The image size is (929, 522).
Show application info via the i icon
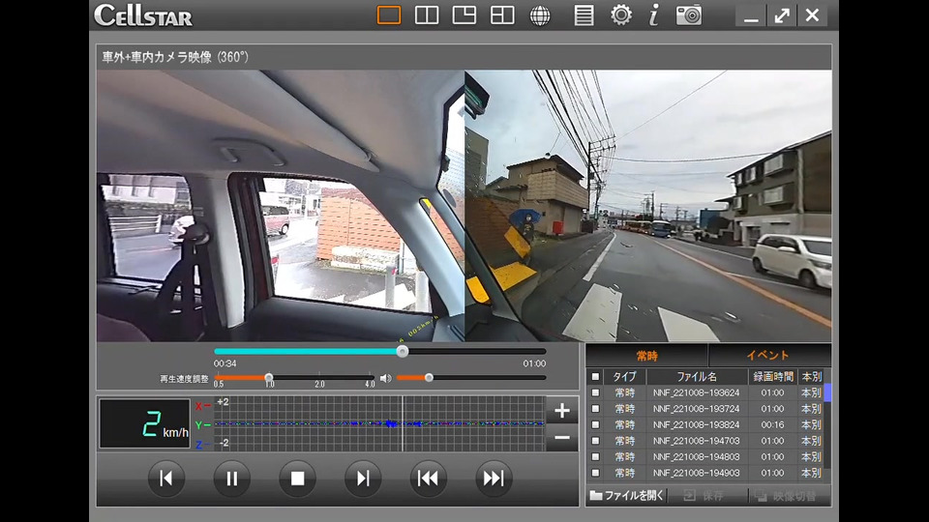[654, 15]
